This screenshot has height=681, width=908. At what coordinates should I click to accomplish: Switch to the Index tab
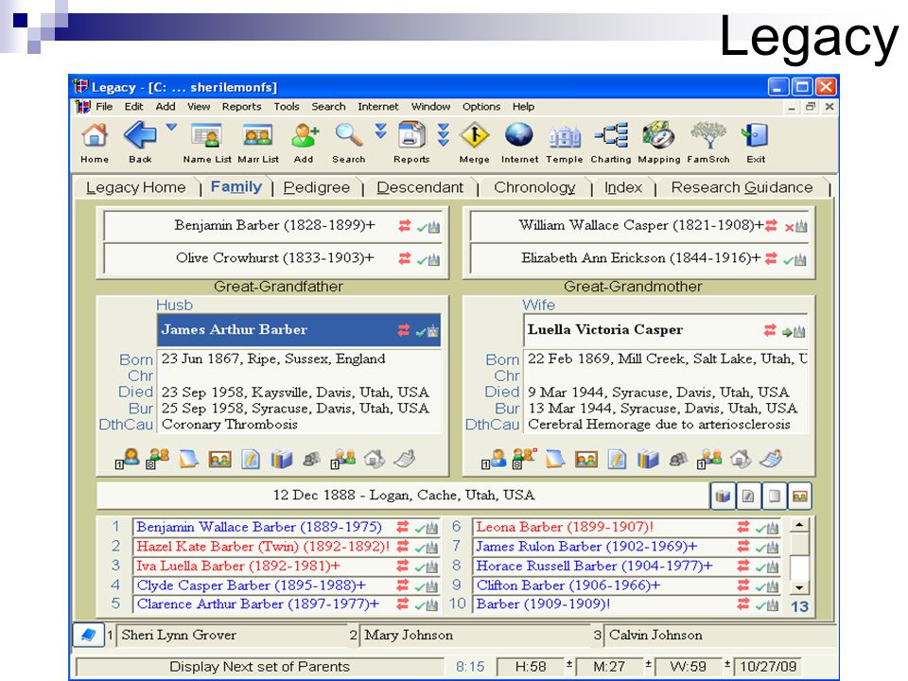623,187
